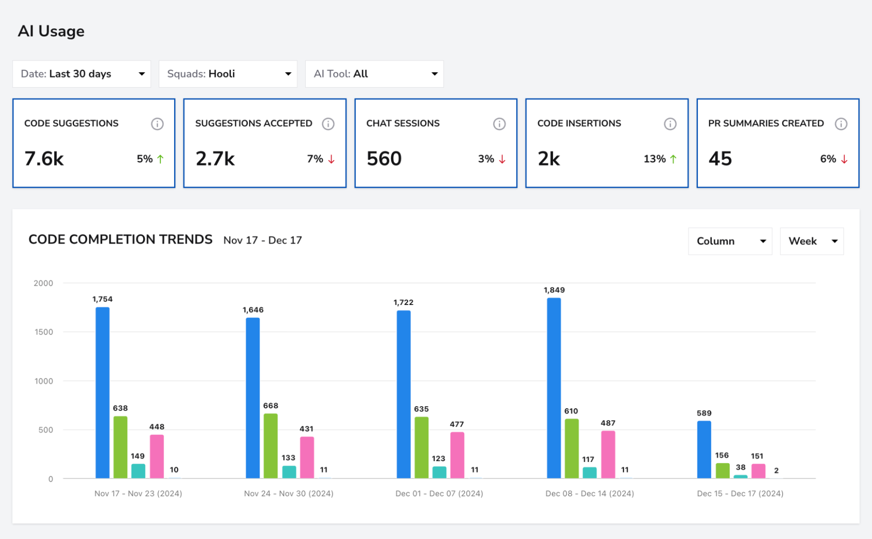Click teal bar labeled 123
This screenshot has width=872, height=539.
pyautogui.click(x=439, y=472)
